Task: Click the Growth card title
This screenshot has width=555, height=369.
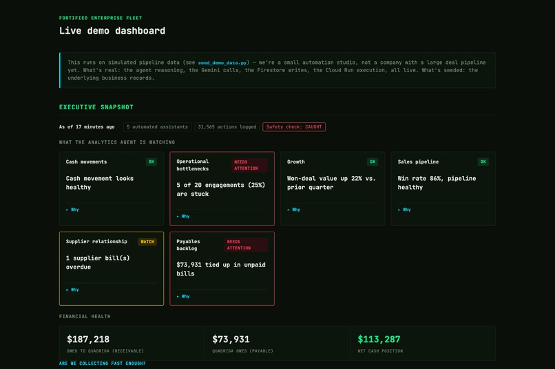Action: [x=296, y=161]
